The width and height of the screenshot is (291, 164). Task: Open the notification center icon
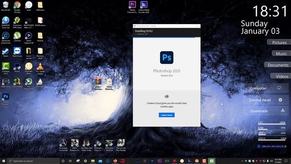286,161
